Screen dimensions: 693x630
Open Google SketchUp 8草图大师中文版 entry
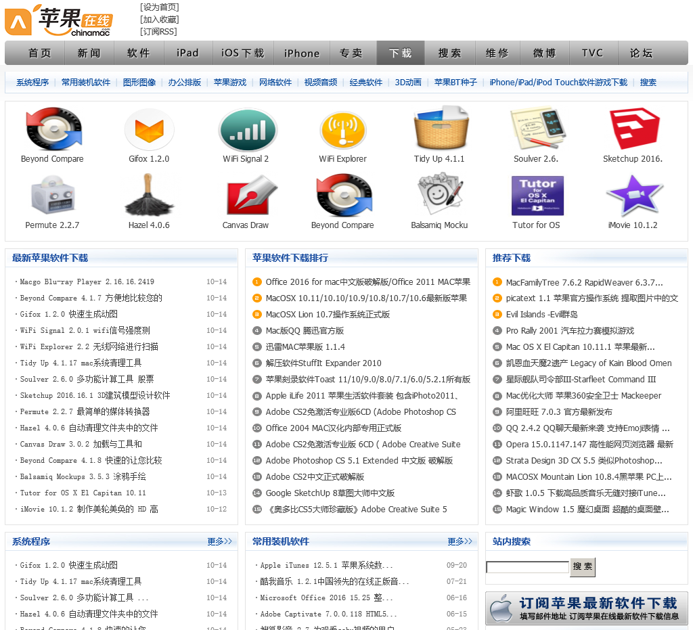[330, 493]
